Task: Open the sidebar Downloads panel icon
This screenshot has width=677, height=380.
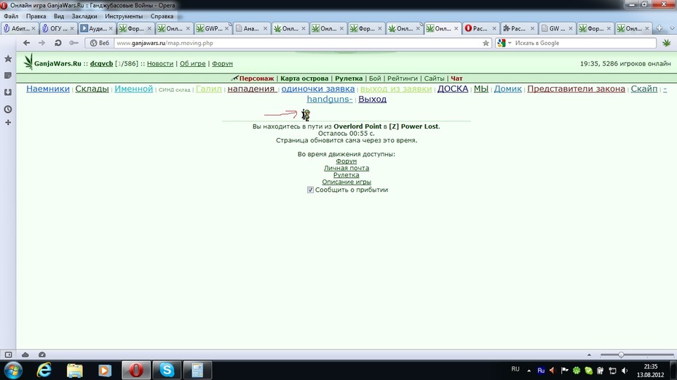Action: pyautogui.click(x=8, y=92)
